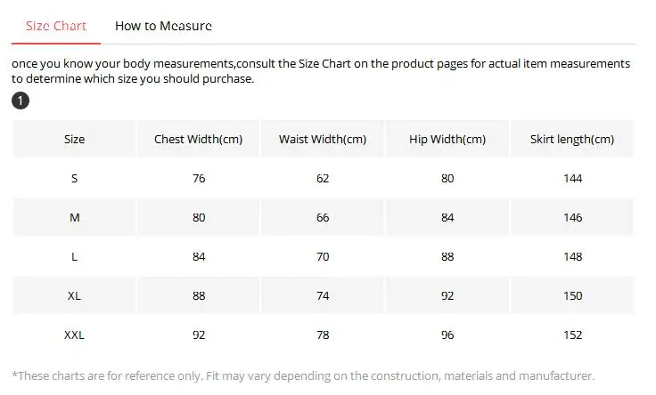
Task: Select the Size column header
Action: point(75,140)
